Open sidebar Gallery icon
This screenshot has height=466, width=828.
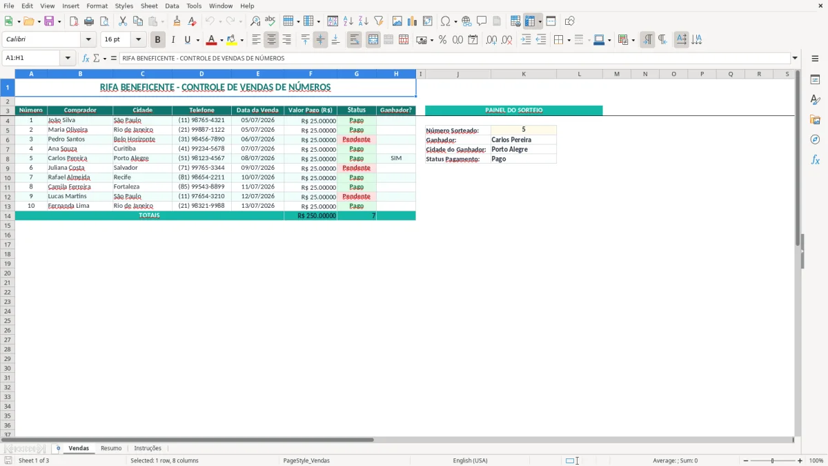(x=815, y=120)
